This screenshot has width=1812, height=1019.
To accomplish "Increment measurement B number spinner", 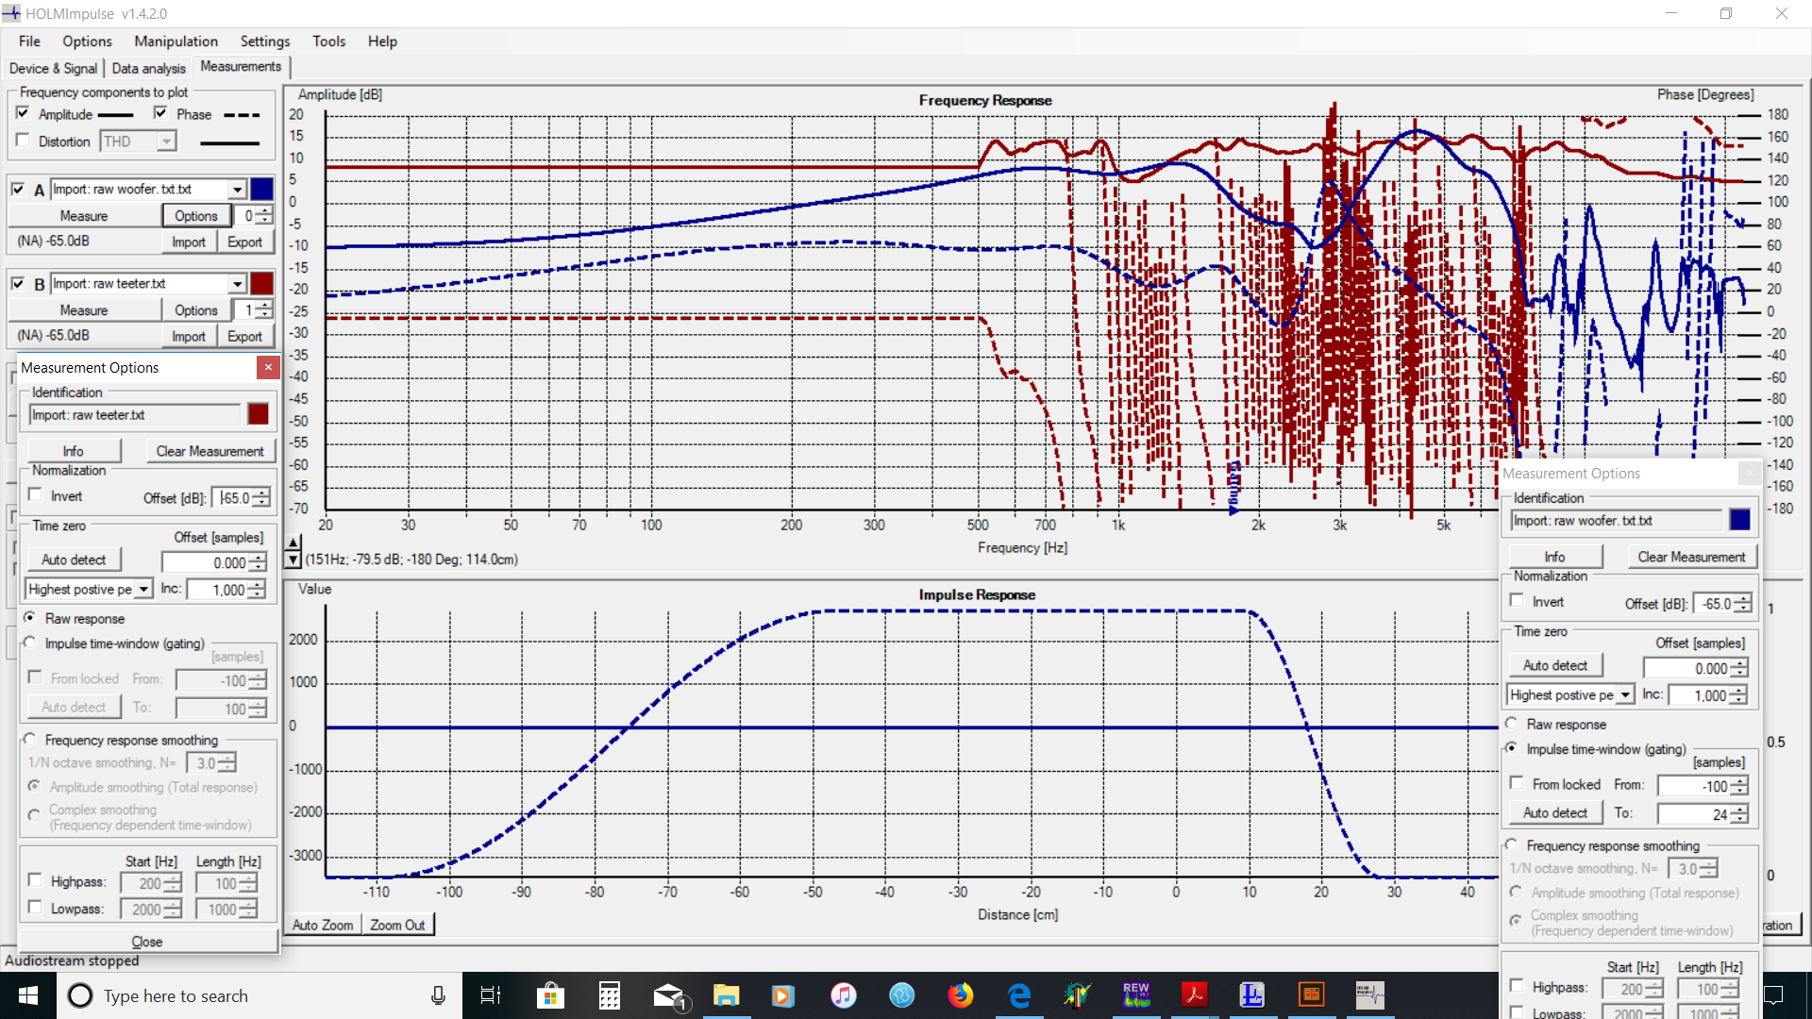I will point(264,306).
